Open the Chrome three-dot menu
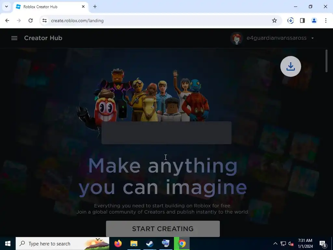Screen dimensions: 333x250 pos(326,21)
